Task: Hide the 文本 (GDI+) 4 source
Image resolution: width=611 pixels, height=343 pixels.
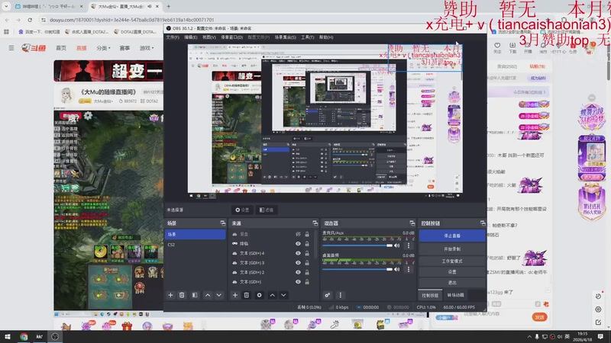Action: pos(298,253)
